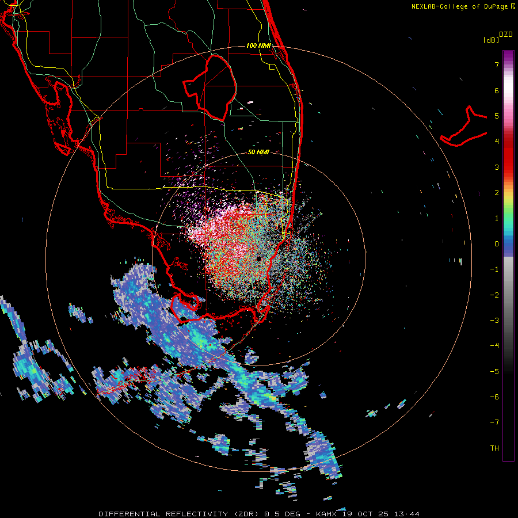Click the [dB] units label
The width and height of the screenshot is (518, 518).
click(491, 40)
